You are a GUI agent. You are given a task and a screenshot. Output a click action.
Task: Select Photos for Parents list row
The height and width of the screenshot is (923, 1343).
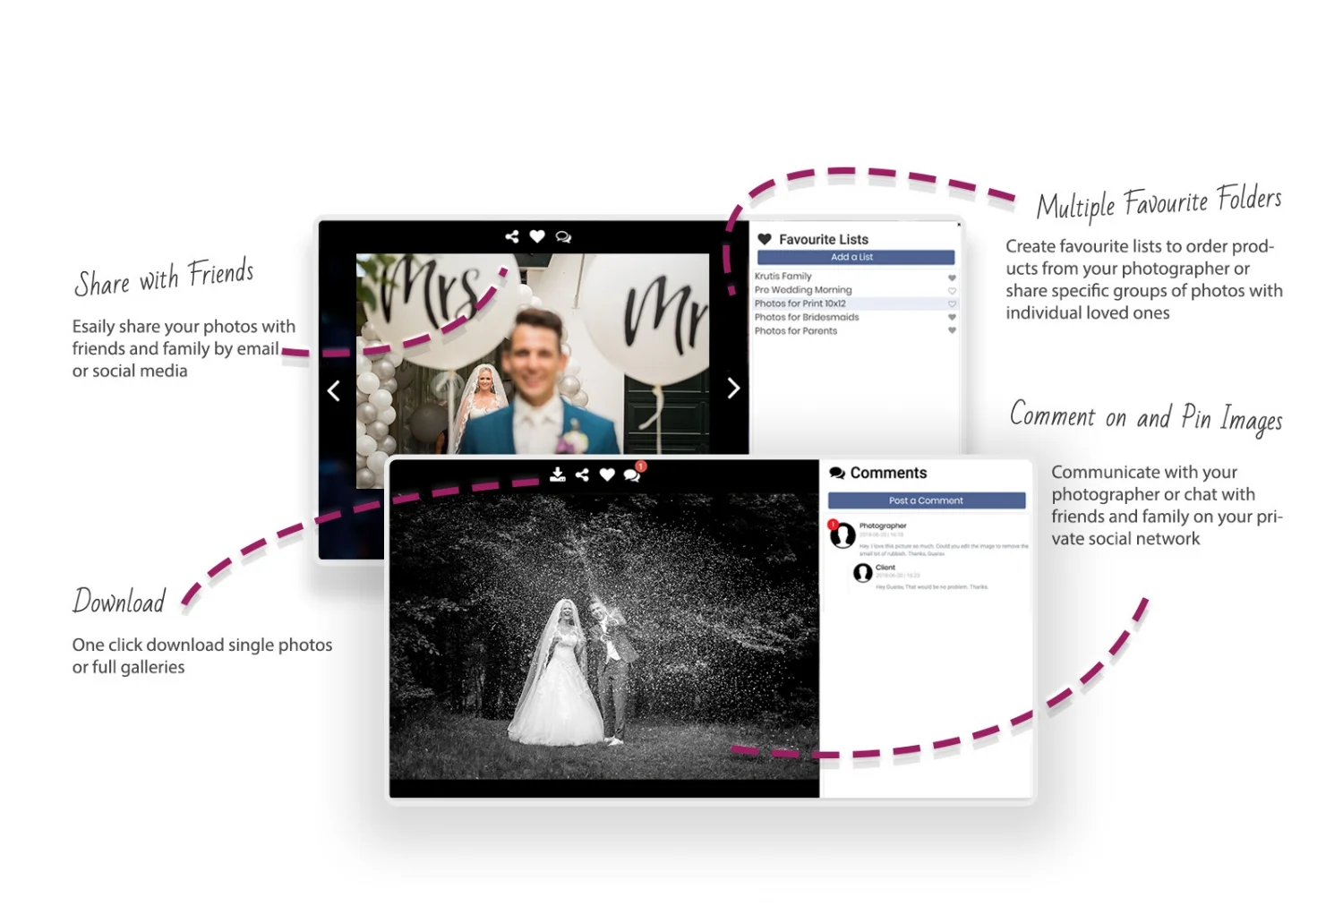click(x=855, y=330)
